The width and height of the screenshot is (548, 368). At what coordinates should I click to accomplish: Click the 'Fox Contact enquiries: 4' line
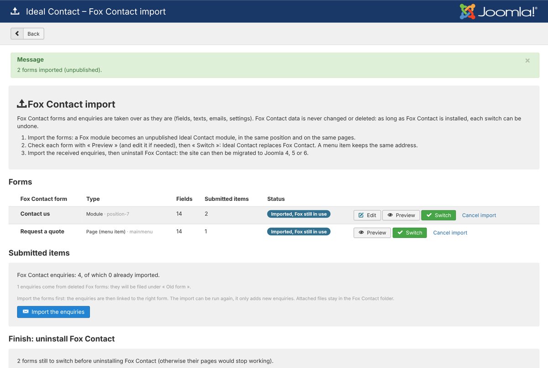tap(88, 275)
